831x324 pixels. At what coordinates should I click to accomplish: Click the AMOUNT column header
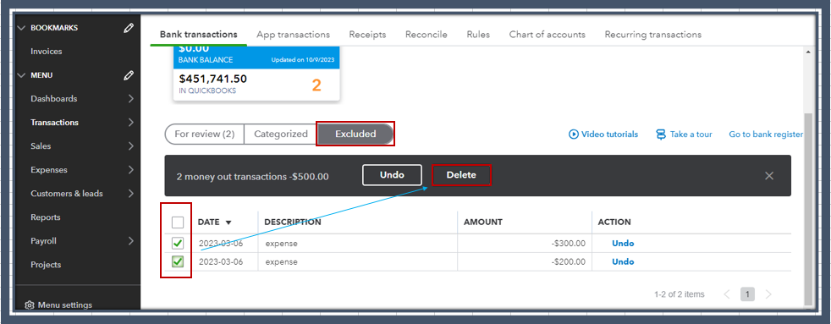(x=483, y=222)
